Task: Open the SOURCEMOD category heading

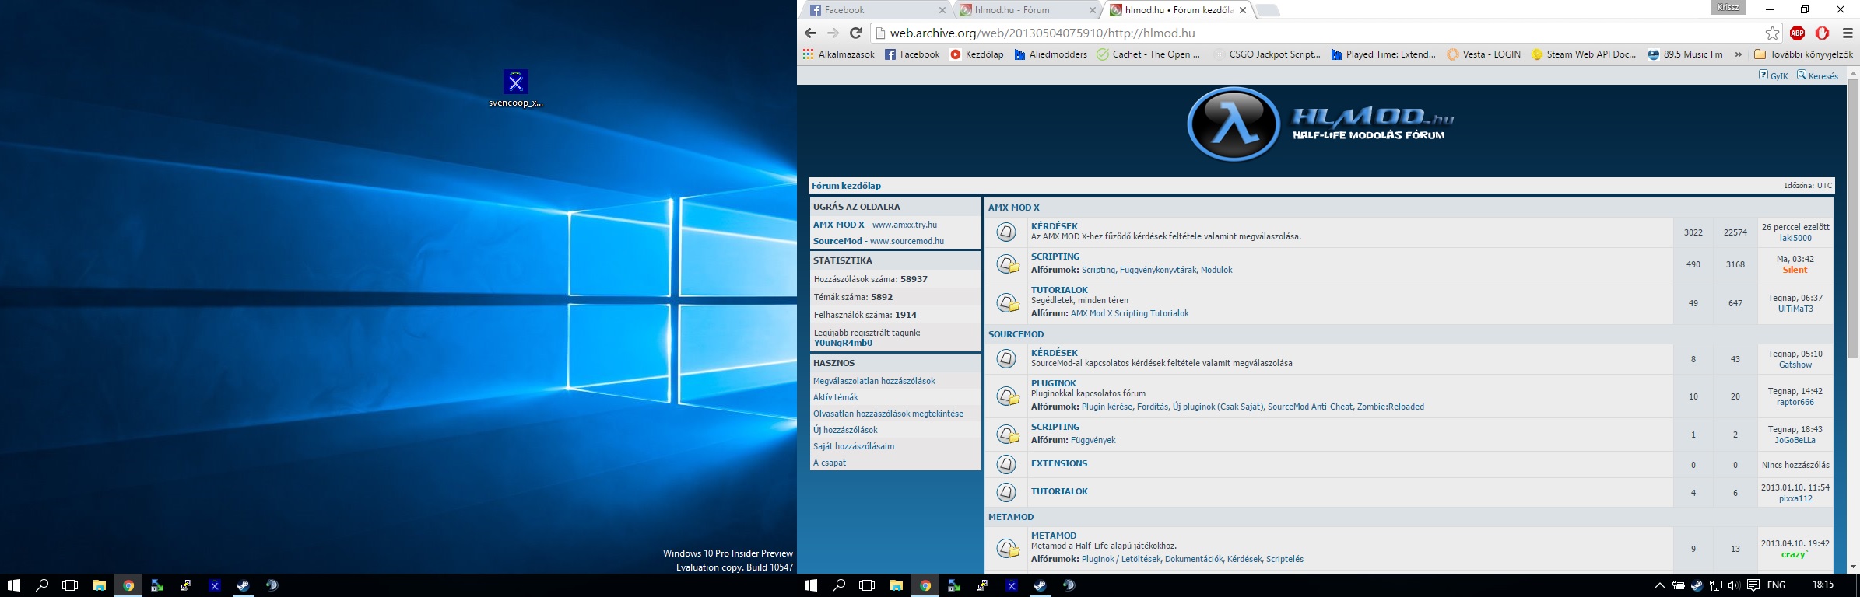Action: (1016, 334)
